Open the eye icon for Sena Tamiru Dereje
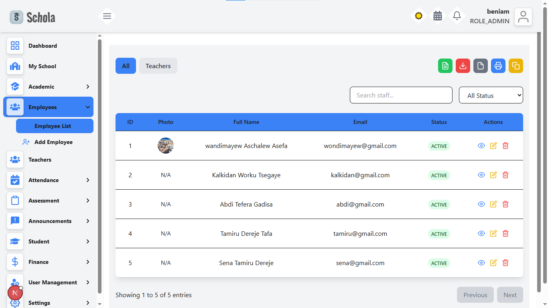Image resolution: width=548 pixels, height=308 pixels. point(481,263)
